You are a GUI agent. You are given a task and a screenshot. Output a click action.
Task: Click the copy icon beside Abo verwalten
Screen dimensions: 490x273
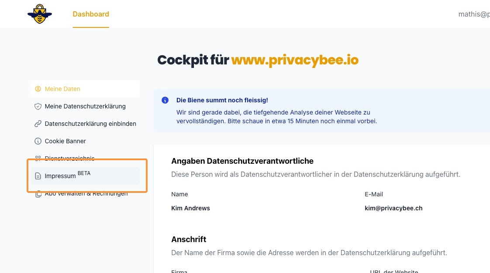pos(38,194)
